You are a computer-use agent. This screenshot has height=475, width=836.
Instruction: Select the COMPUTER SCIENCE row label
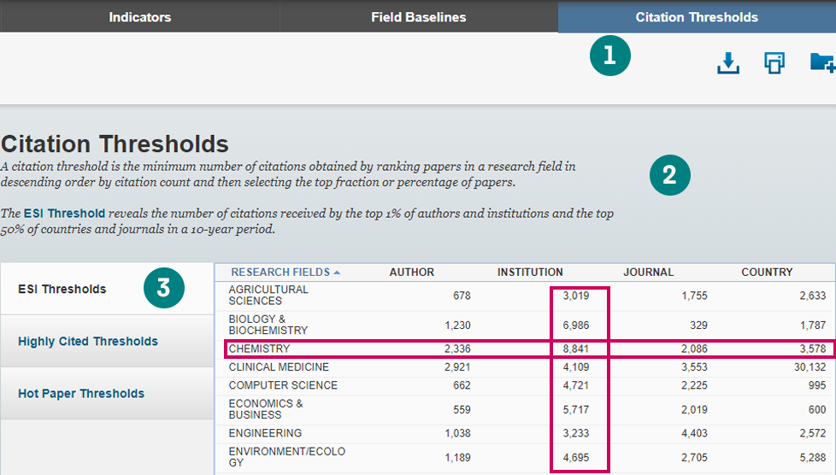point(283,385)
